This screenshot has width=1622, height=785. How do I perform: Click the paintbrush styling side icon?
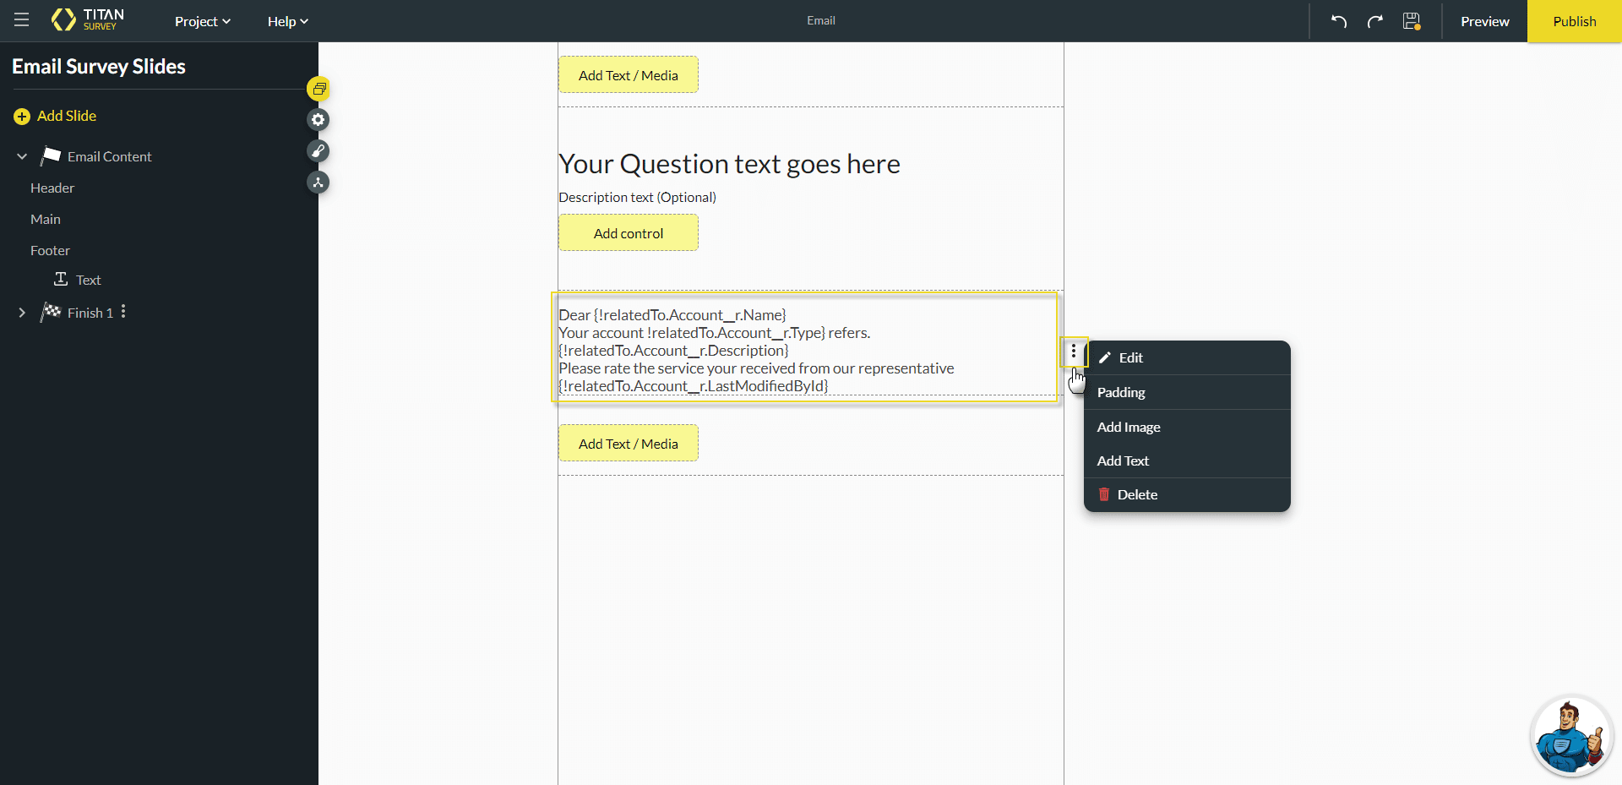click(x=318, y=151)
